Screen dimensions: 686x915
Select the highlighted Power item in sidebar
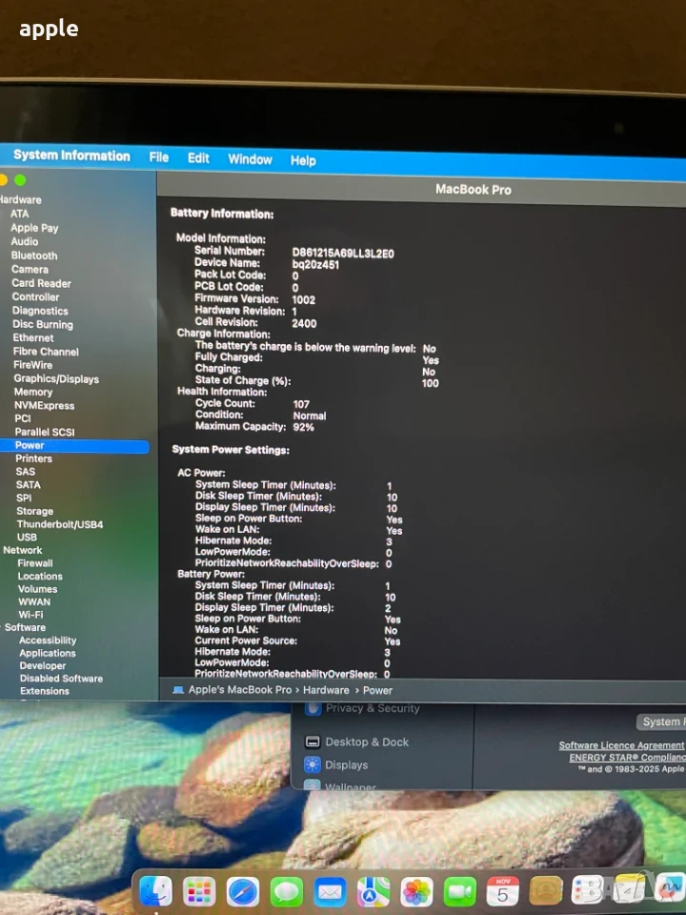coord(74,446)
